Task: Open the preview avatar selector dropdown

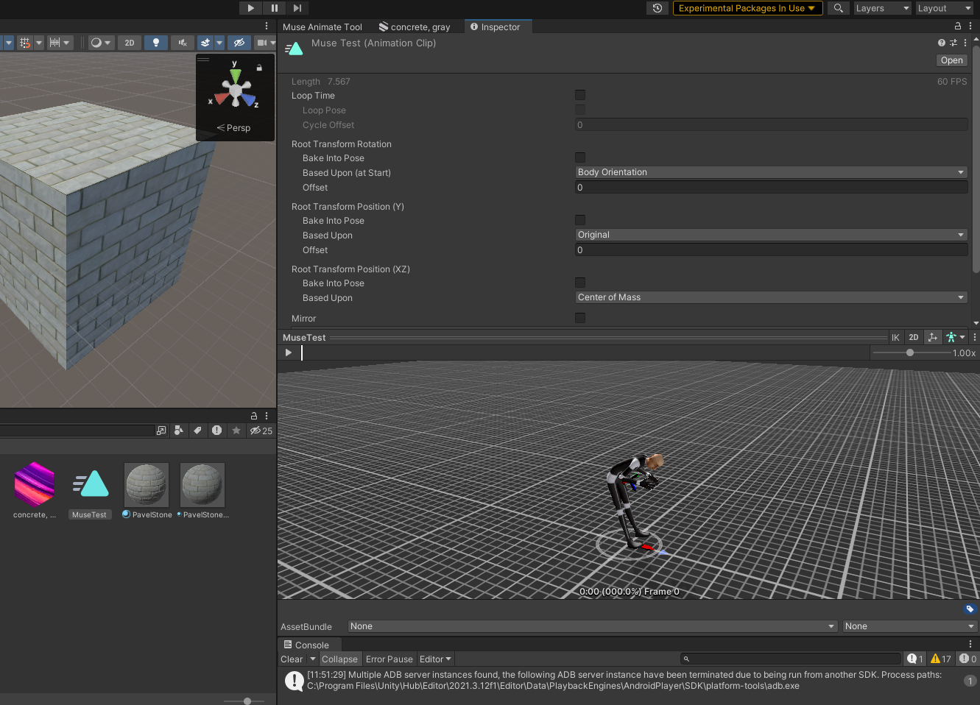Action: point(956,338)
